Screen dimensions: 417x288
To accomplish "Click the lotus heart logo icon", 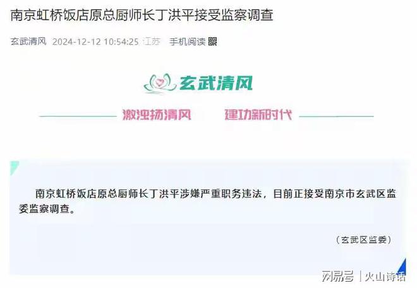I will (160, 84).
